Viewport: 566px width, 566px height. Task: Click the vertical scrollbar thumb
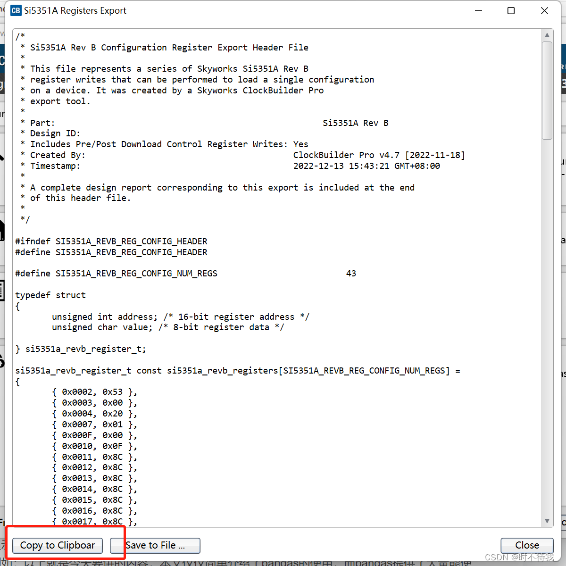coord(547,91)
